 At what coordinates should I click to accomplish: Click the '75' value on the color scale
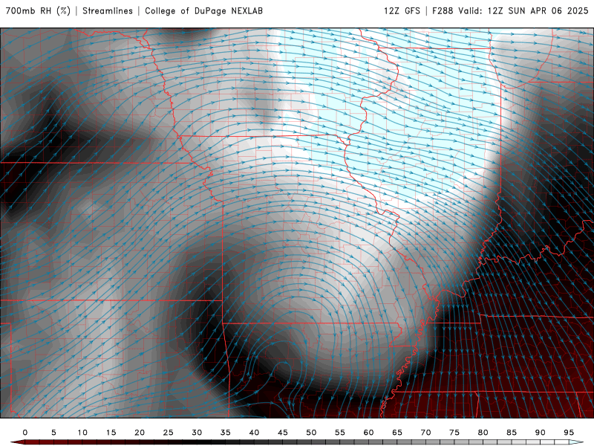(x=454, y=433)
